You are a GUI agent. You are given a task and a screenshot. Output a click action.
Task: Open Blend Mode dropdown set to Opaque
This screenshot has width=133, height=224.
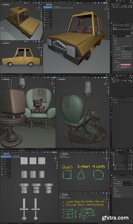126,48
